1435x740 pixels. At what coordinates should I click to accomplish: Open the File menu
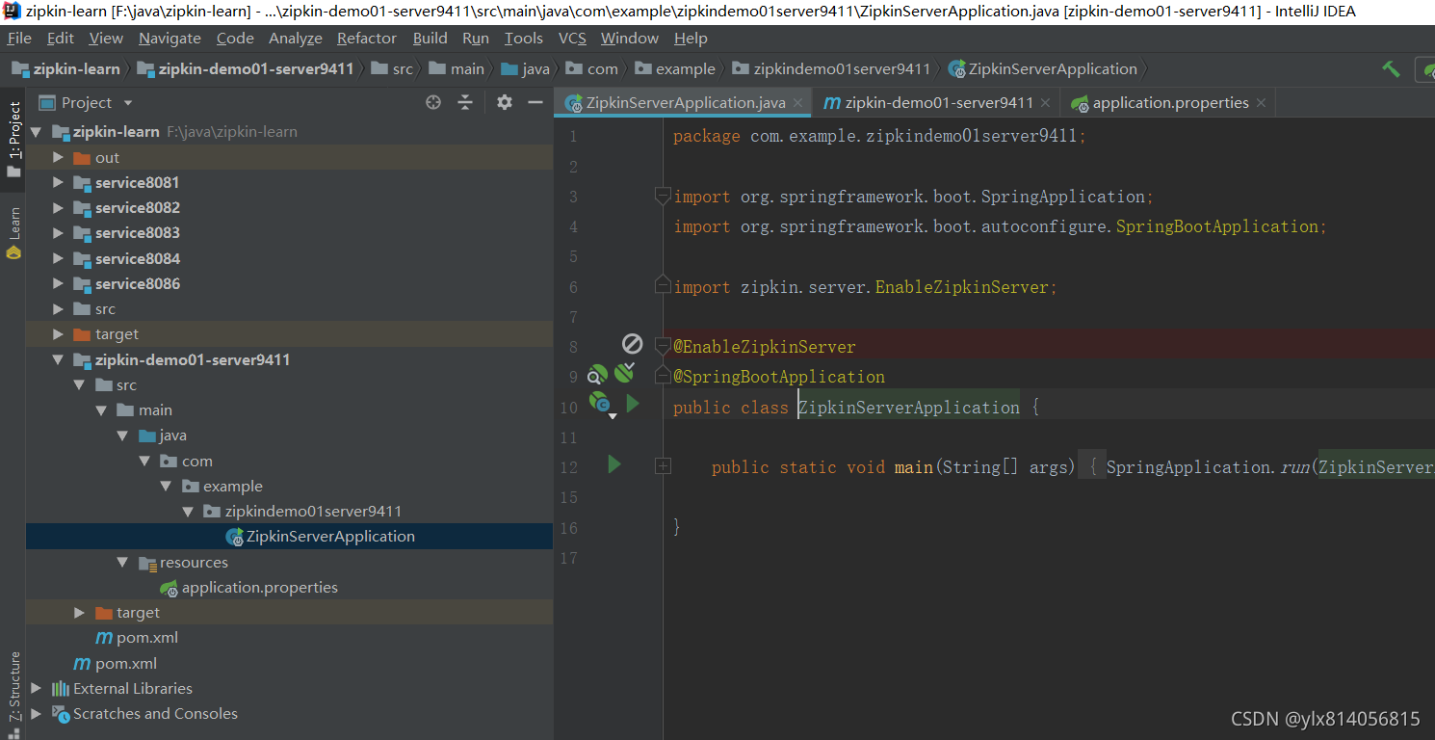(19, 38)
